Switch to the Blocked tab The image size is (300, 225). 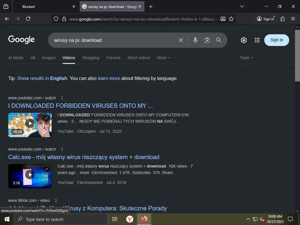coord(46,6)
